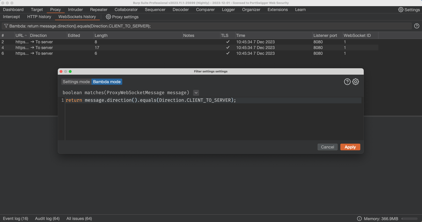Open the Sequencer tab
The width and height of the screenshot is (422, 222).
(155, 9)
